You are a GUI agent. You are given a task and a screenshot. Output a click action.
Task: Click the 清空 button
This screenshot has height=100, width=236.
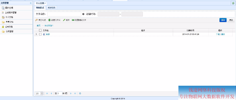click(x=231, y=20)
